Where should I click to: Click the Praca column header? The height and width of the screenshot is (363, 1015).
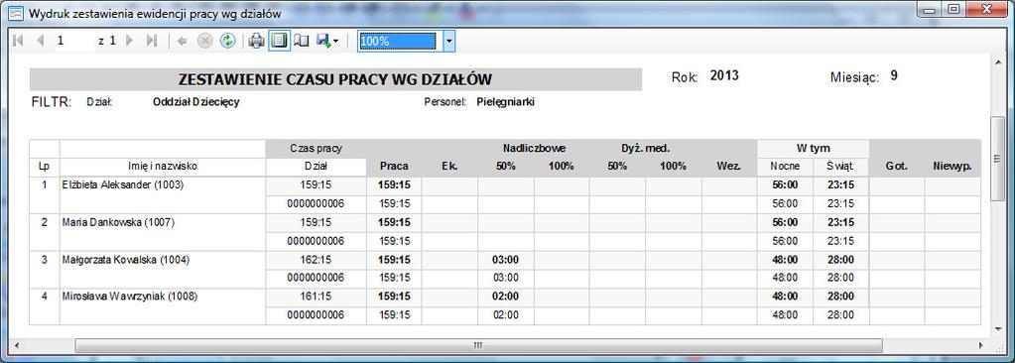tap(394, 167)
